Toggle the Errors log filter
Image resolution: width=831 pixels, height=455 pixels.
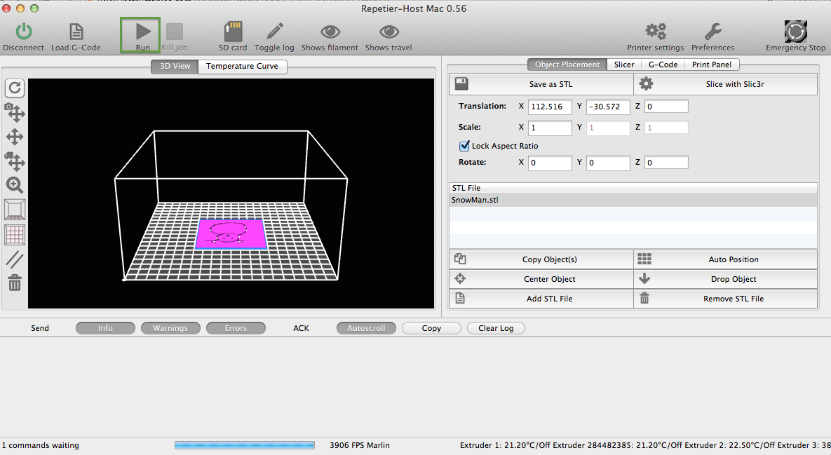click(x=236, y=328)
